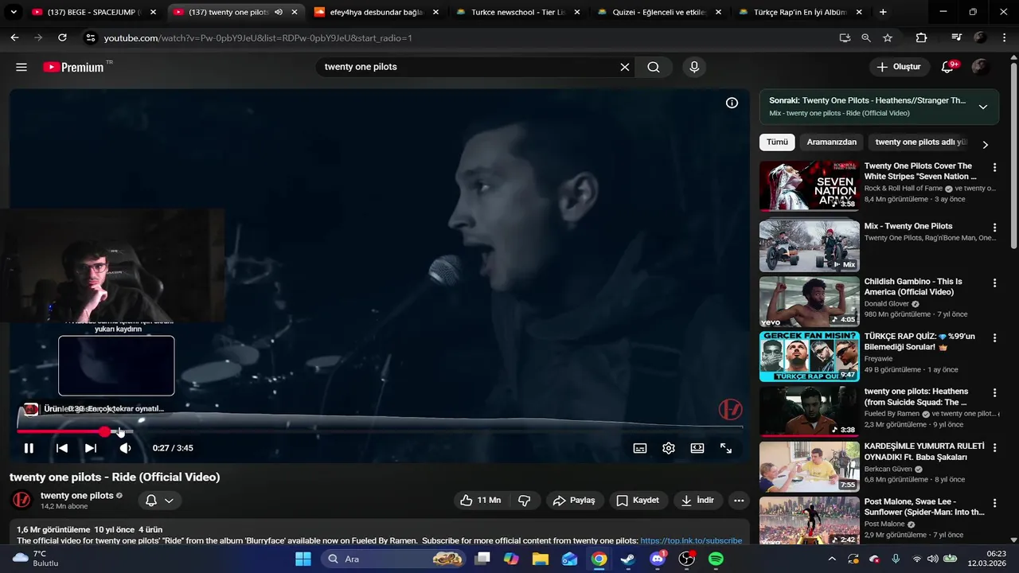Download video with İndir button

697,501
